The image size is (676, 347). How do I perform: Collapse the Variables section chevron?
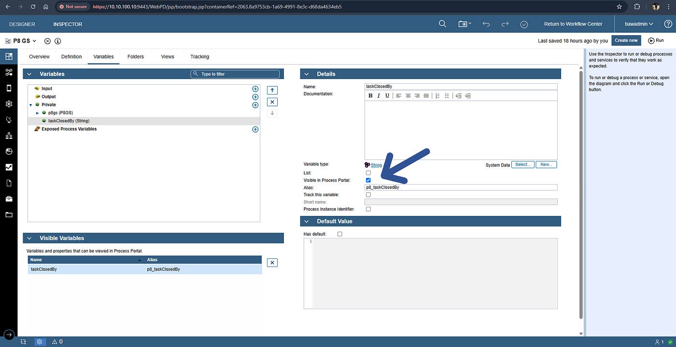[29, 74]
